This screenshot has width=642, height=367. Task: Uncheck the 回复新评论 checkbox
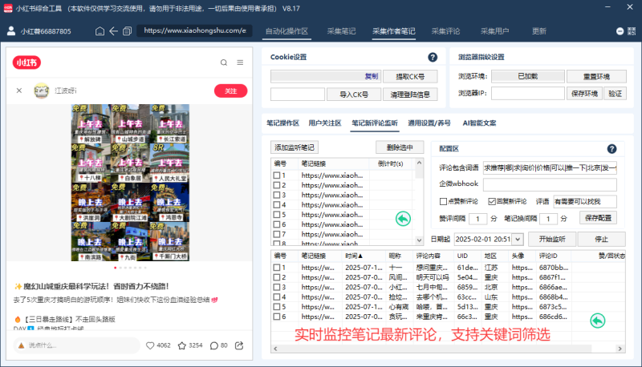pos(492,201)
